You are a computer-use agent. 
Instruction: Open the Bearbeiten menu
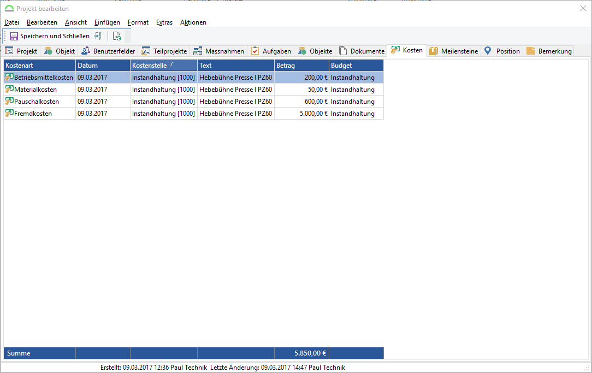point(42,22)
